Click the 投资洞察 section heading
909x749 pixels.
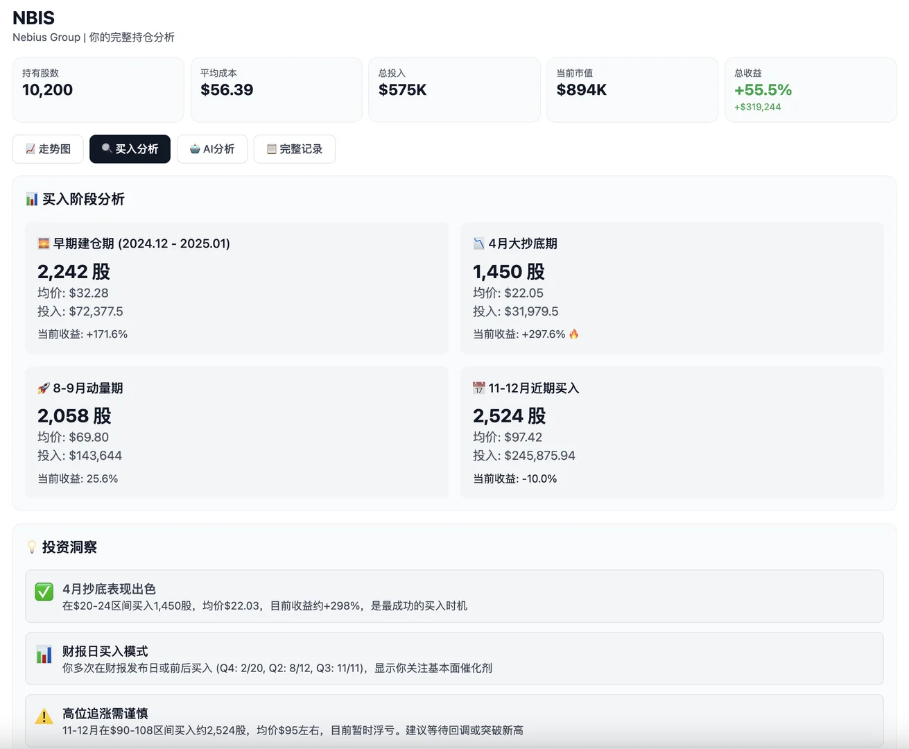click(69, 547)
